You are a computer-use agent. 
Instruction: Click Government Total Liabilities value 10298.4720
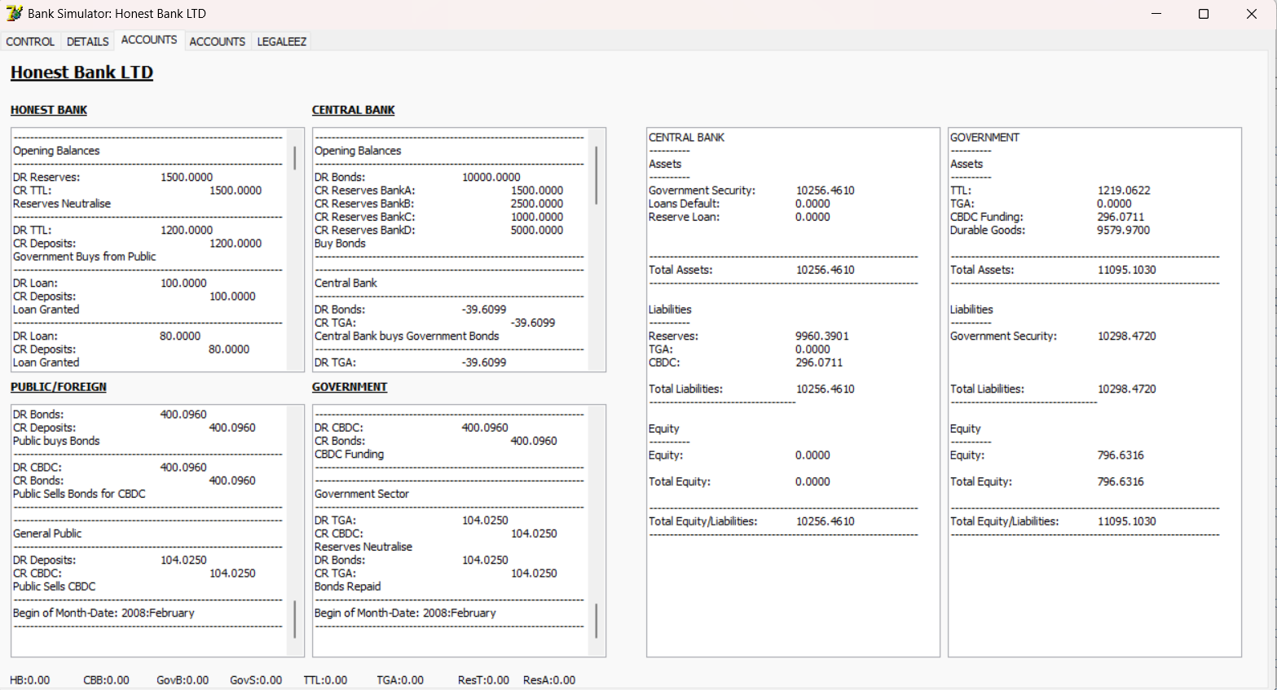pyautogui.click(x=1127, y=389)
